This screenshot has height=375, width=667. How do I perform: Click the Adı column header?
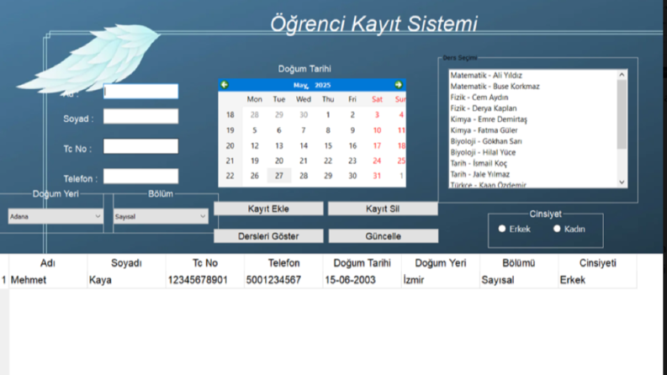(x=48, y=263)
